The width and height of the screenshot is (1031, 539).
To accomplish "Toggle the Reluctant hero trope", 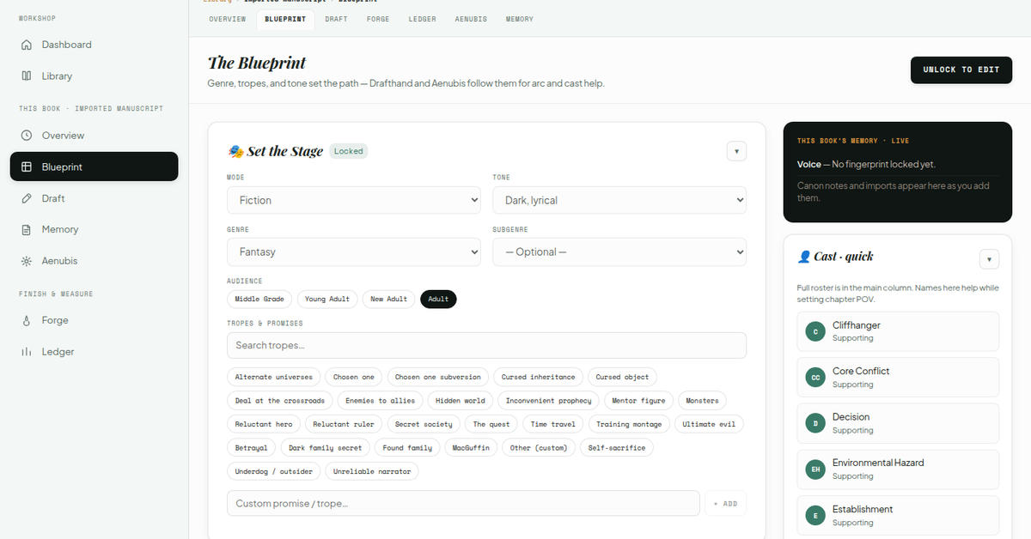I will pos(264,424).
